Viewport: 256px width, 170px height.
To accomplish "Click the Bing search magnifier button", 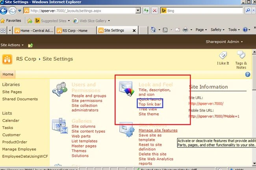I will tap(248, 11).
